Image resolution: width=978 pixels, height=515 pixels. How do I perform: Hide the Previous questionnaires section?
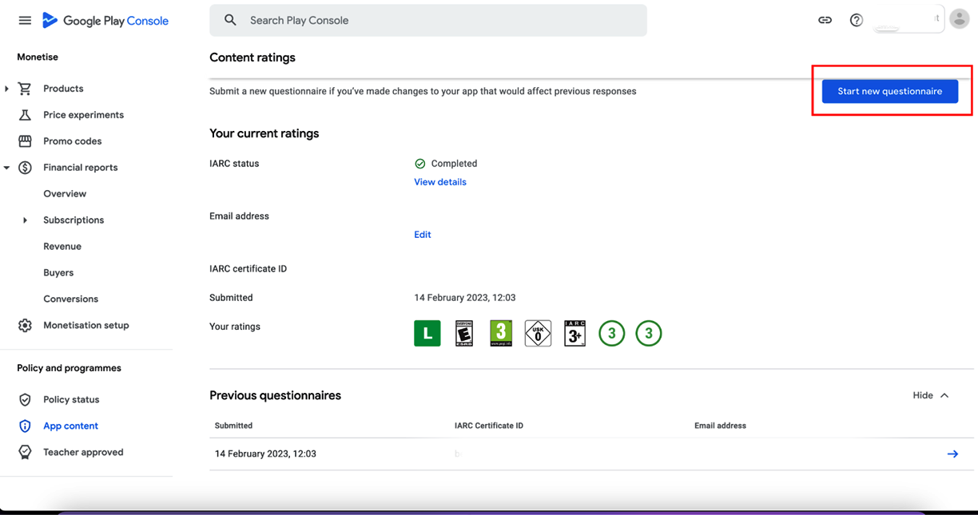[931, 395]
